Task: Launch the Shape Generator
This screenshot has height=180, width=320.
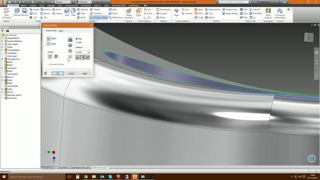Action: tap(129, 13)
